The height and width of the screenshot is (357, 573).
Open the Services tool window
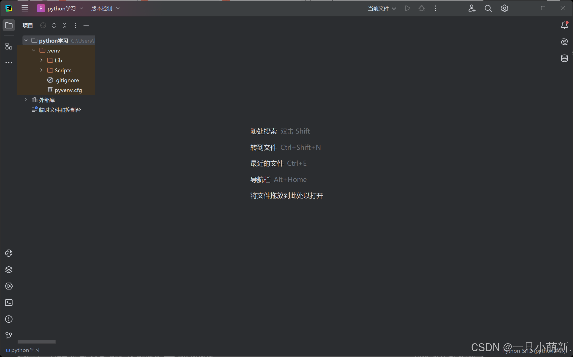coord(9,286)
